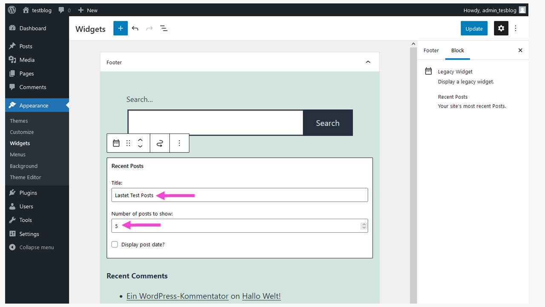Image resolution: width=545 pixels, height=307 pixels.
Task: Open the comments bubble in the admin bar
Action: coord(65,10)
